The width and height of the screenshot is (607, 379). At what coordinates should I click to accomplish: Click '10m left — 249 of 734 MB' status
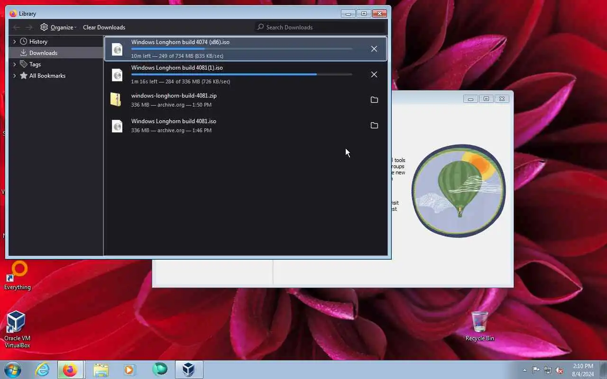pos(177,56)
